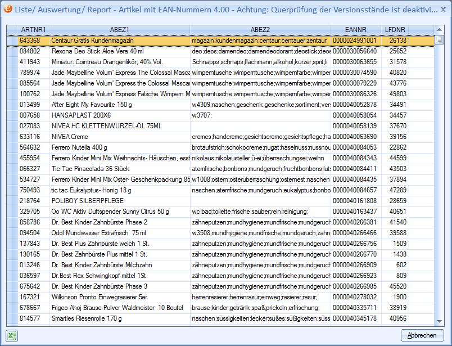Viewport: 452px width, 346px height.
Task: Sort by the ARTNR1 column header
Action: [33, 29]
